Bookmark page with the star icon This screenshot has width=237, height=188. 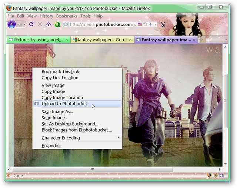point(145,24)
